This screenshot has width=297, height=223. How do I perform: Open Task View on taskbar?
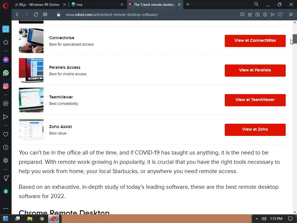(18, 219)
